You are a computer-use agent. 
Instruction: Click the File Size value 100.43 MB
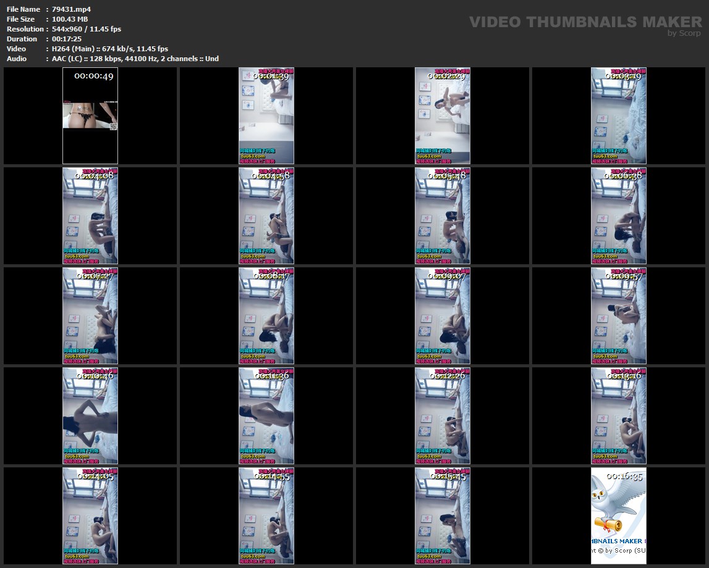pyautogui.click(x=70, y=19)
